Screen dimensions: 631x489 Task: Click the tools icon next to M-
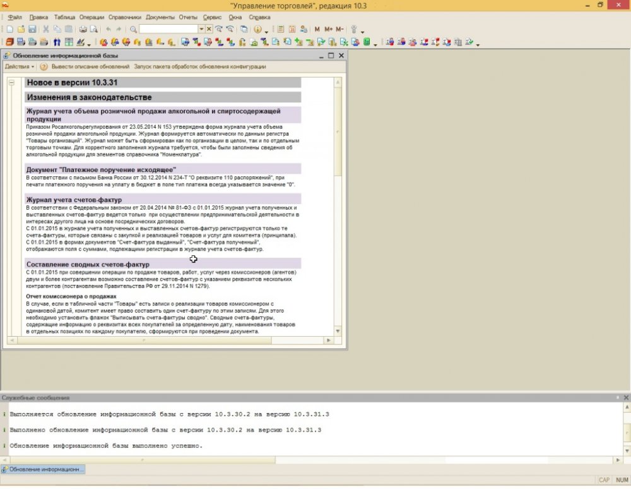click(354, 29)
